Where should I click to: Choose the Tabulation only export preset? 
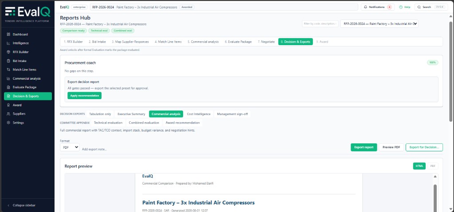coord(100,114)
